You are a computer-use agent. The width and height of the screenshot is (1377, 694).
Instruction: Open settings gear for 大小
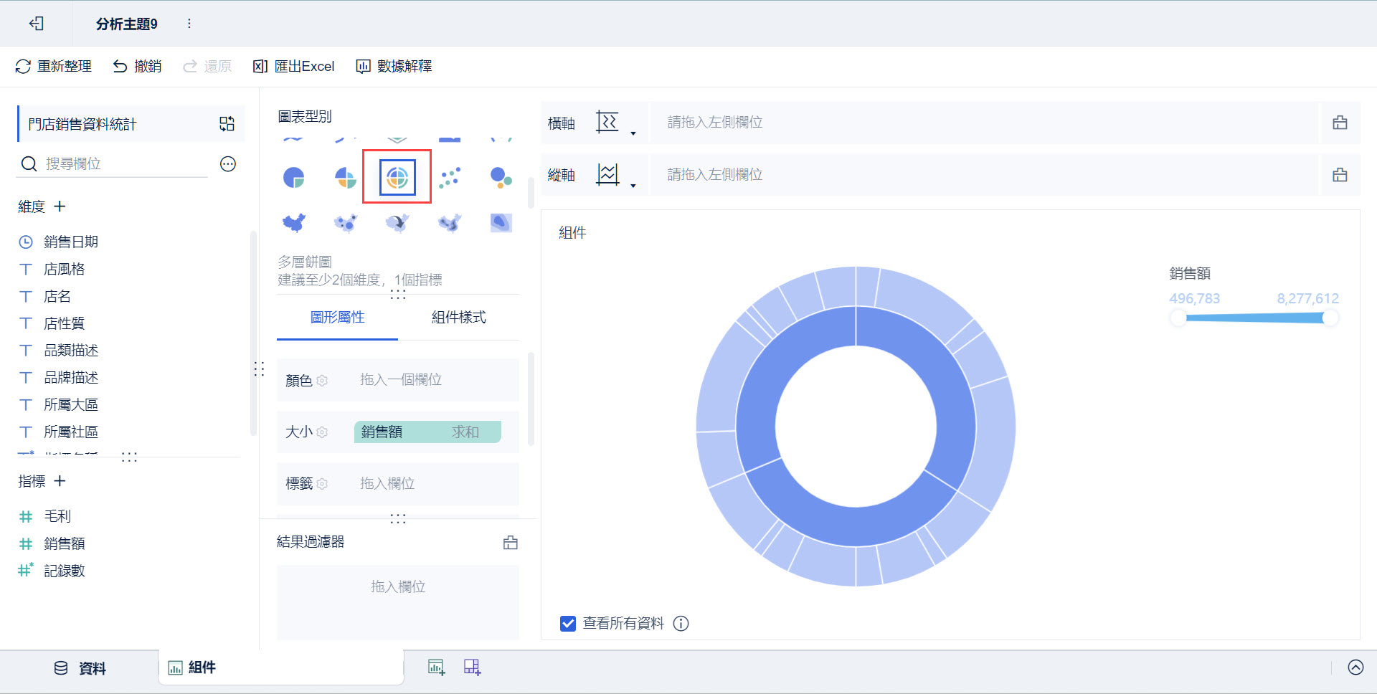(323, 432)
